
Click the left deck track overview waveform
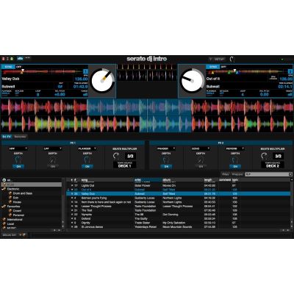(43, 71)
